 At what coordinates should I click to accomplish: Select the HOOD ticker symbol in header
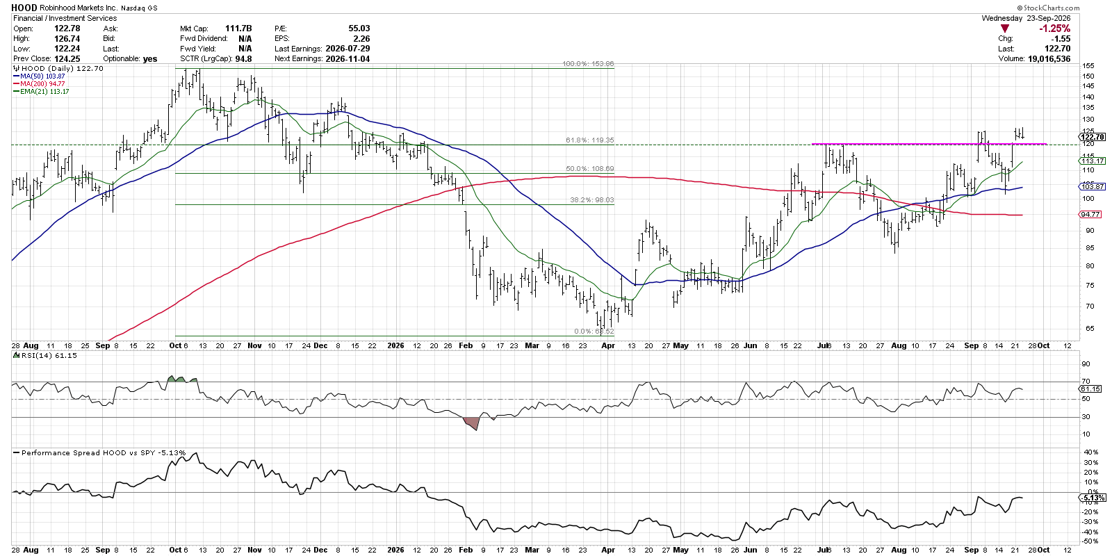pyautogui.click(x=24, y=8)
